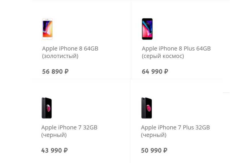Screen dimensions: 248x163
Task: Select the 43 990 price amount
Action: pos(51,150)
